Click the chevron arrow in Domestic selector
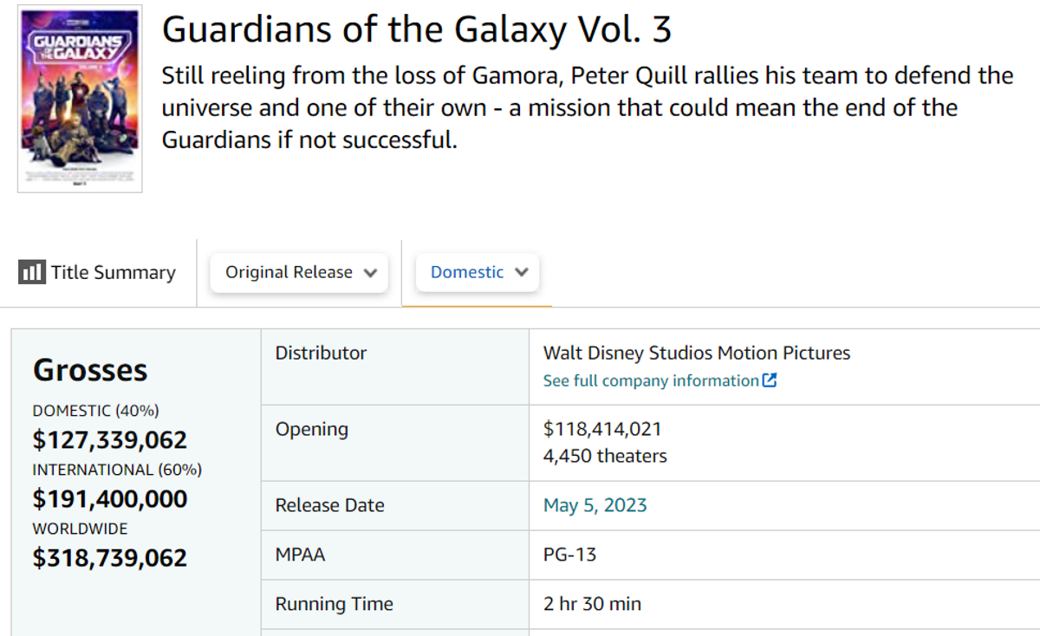1040x636 pixels. click(522, 272)
